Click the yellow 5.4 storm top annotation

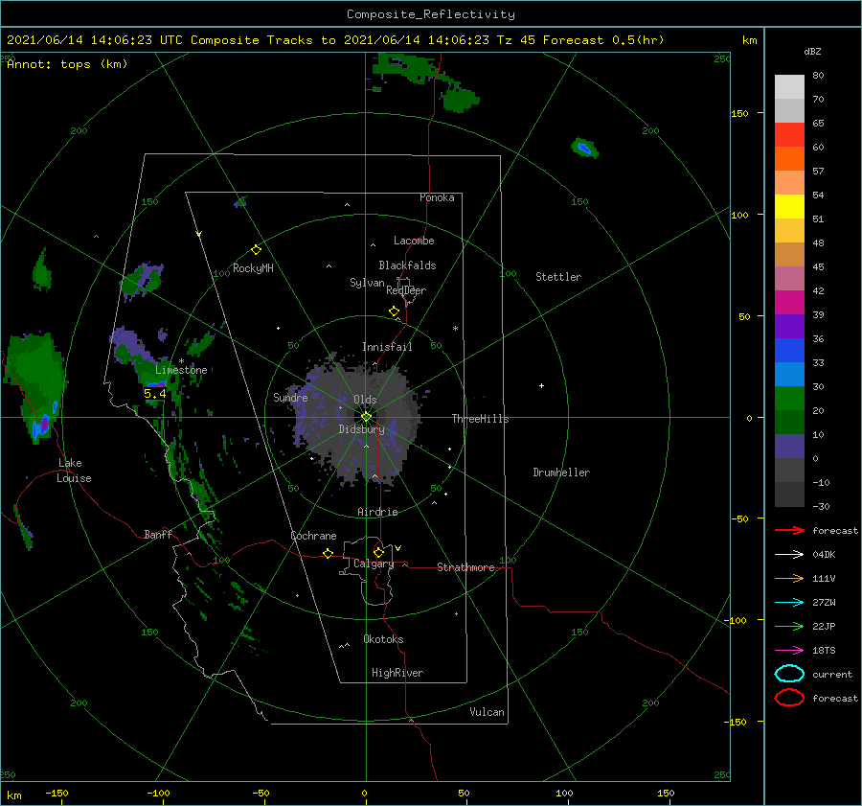[154, 394]
